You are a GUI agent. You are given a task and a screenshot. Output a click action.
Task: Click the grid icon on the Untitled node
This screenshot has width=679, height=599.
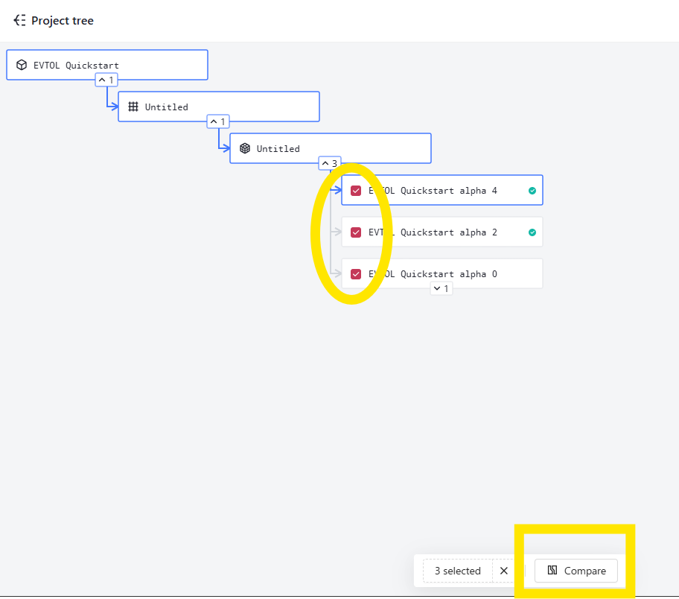tap(133, 107)
